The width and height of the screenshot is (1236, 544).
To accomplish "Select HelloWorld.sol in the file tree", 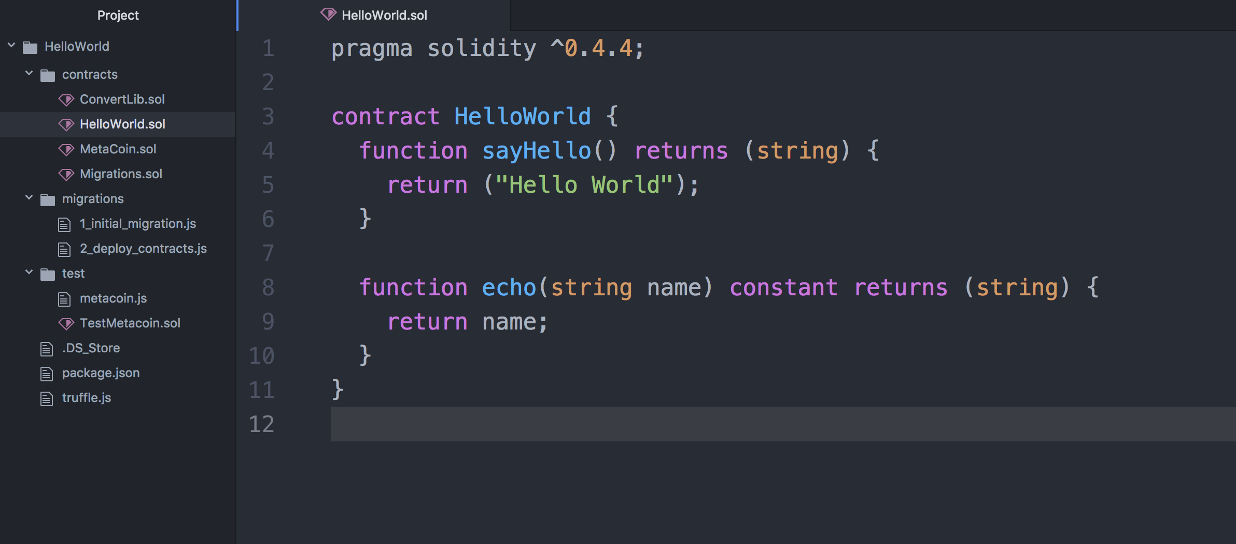I will [122, 124].
